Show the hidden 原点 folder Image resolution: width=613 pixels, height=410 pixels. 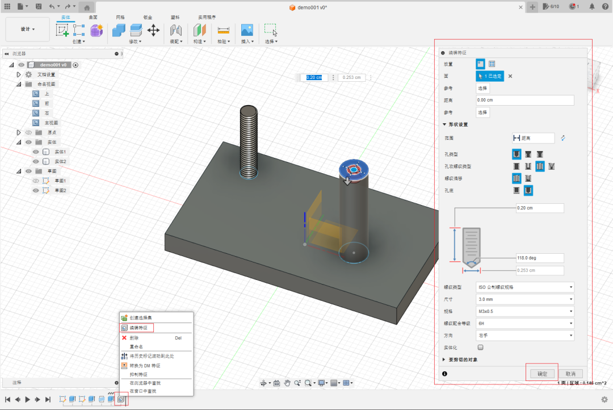pos(28,133)
